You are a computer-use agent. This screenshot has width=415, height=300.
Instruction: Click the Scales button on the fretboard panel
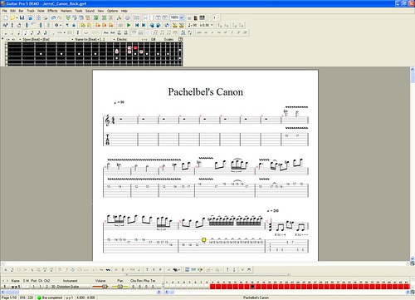[168, 39]
